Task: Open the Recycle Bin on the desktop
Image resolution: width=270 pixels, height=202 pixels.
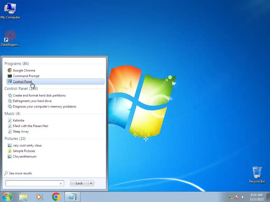Action: pyautogui.click(x=257, y=175)
